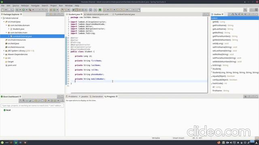Toggle Show Whitespace Characters in toolbar

tap(86, 10)
